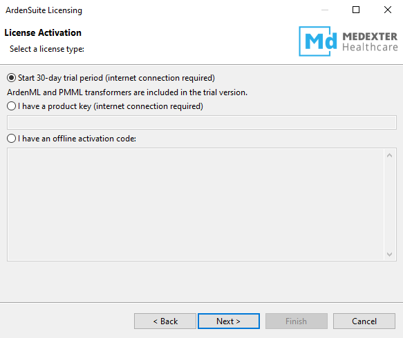Select the 30-day trial period radio option
This screenshot has width=403, height=338.
click(11, 78)
